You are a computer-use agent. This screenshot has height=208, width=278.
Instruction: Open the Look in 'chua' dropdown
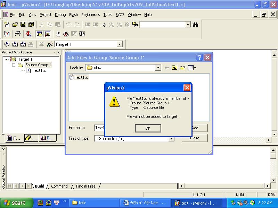pos(158,68)
